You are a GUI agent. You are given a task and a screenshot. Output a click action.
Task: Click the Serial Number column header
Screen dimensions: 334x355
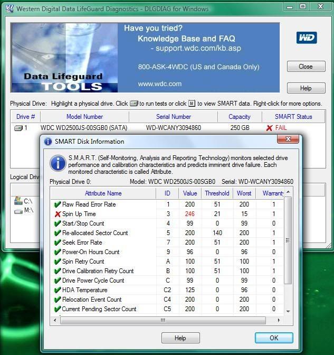coord(174,117)
